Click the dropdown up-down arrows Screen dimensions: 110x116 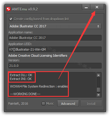tap(98, 26)
